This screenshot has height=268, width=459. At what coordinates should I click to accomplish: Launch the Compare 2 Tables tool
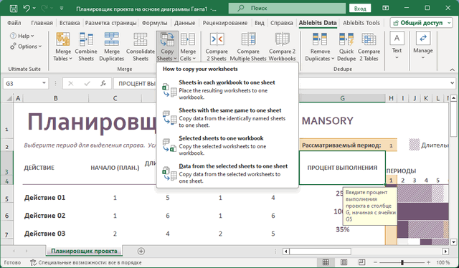369,47
